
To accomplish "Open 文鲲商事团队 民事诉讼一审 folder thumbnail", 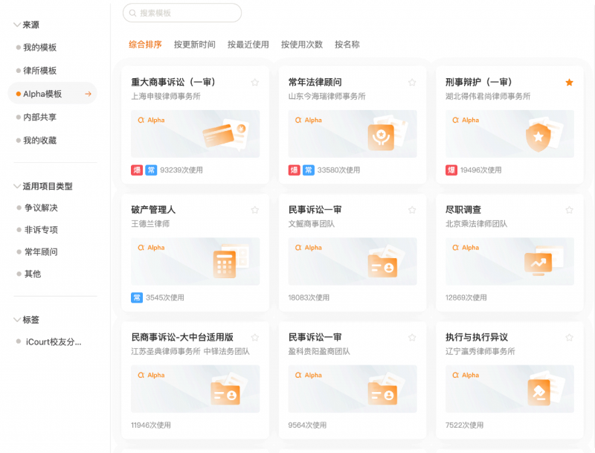I will (x=353, y=261).
